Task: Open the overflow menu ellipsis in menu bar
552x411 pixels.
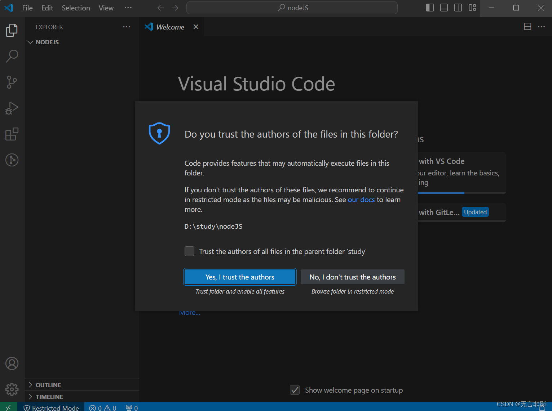Action: pos(128,8)
